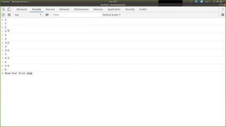226x127 pixels.
Task: Click the console entry '2+3'
Action: (x=7, y=50)
